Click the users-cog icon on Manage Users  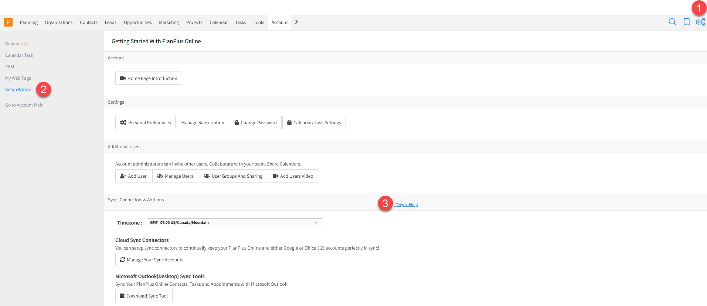click(160, 176)
